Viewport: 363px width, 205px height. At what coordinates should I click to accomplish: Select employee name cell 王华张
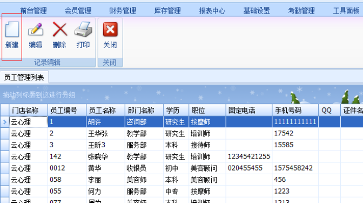tap(105, 133)
